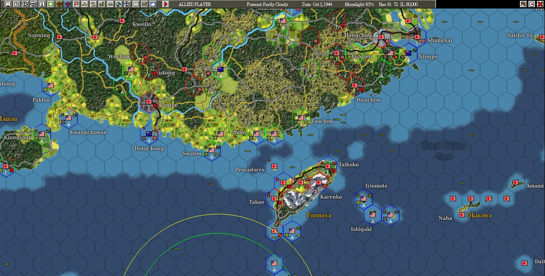Click the Ningpo city label
This screenshot has height=276, width=545.
pyautogui.click(x=428, y=57)
